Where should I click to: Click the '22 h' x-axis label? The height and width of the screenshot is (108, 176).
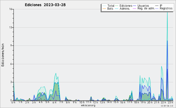163,102
